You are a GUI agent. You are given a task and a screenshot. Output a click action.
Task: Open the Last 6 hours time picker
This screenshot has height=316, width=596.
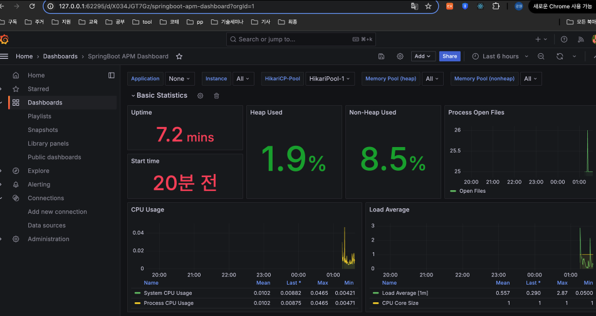click(500, 56)
